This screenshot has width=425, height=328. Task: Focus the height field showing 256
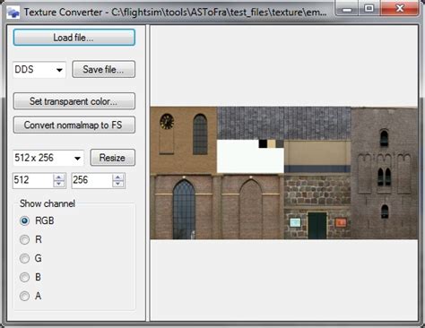(x=92, y=180)
